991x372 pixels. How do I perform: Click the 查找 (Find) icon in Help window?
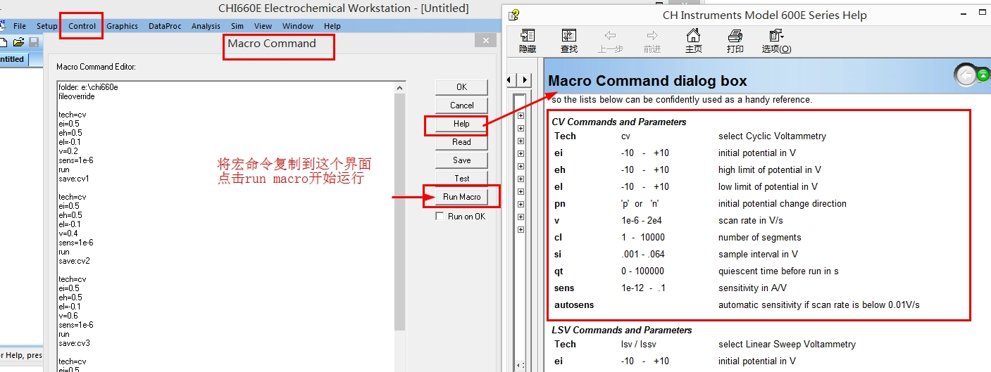click(569, 41)
